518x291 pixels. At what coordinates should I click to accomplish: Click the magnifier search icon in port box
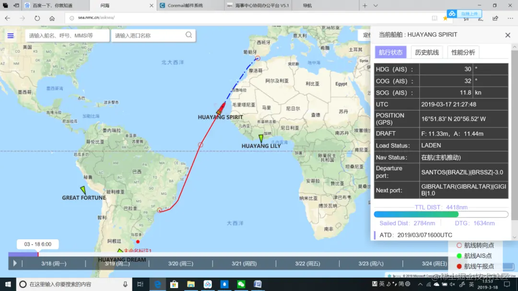(x=188, y=35)
